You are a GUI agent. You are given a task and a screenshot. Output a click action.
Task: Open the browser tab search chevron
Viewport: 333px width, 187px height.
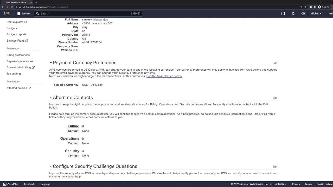tap(321, 2)
